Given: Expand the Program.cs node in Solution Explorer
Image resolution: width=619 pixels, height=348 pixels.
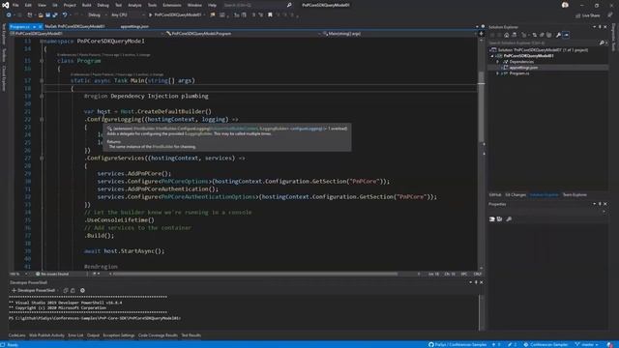Looking at the screenshot, I should coord(497,73).
